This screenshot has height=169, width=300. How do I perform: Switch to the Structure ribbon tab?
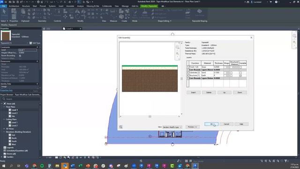point(26,6)
